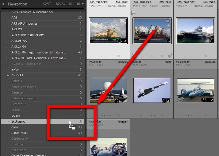Select REMPL. zoom option in Navigation header
The height and width of the screenshot is (156, 219).
tap(60, 4)
